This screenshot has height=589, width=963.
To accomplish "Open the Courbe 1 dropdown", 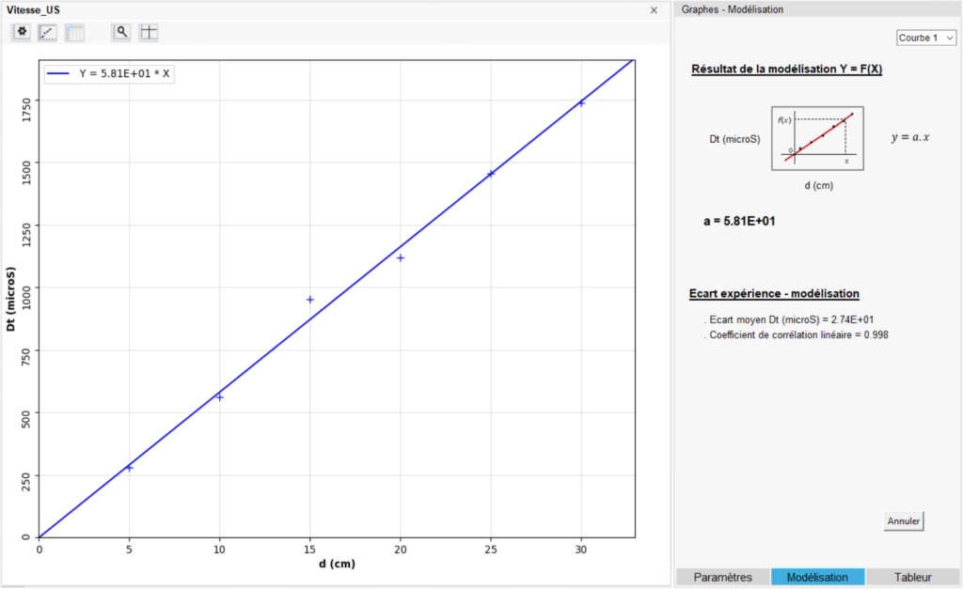I will click(925, 38).
